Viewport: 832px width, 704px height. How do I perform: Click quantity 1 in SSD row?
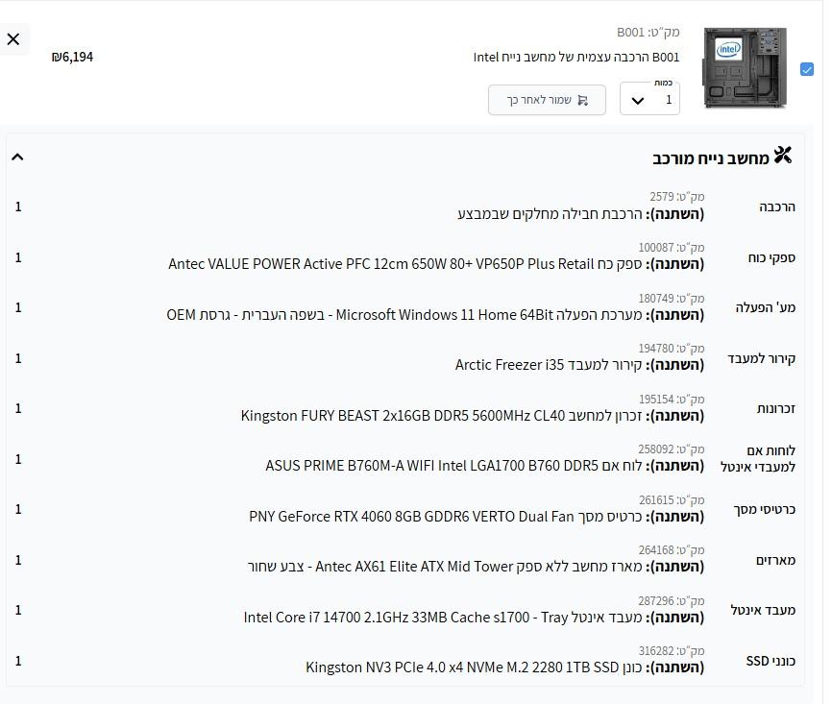click(x=18, y=661)
